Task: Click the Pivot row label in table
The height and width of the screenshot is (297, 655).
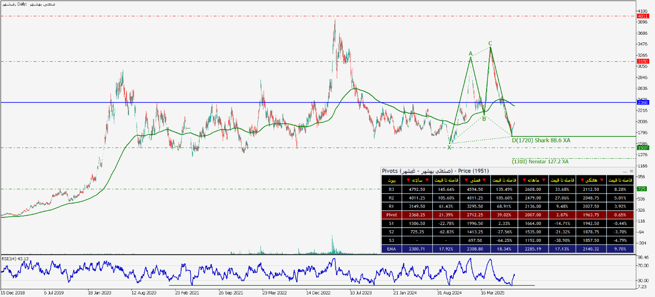Action: 391,215
